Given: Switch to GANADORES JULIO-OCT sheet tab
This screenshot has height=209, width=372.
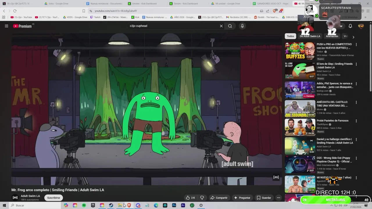Looking at the screenshot, I should (270, 3).
